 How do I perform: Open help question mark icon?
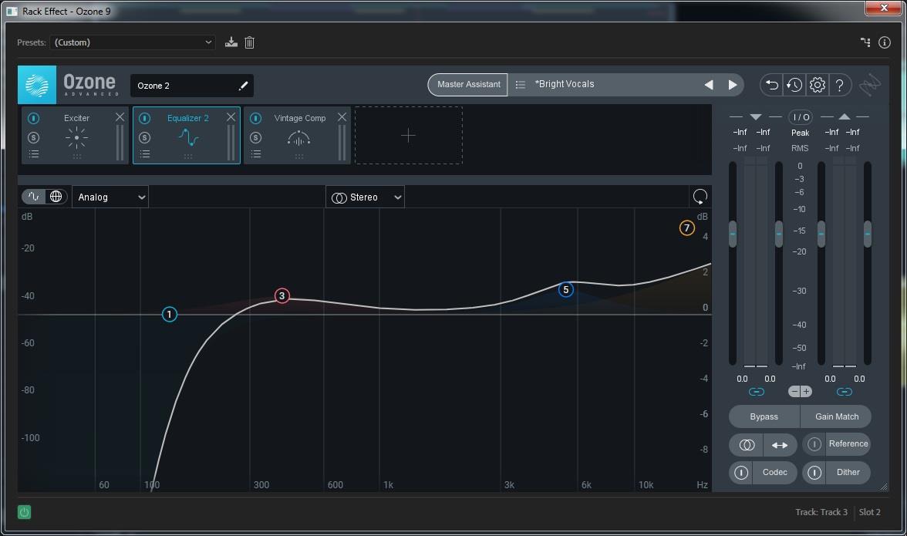(840, 85)
